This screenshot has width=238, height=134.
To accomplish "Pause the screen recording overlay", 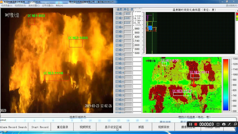I will tap(191, 124).
